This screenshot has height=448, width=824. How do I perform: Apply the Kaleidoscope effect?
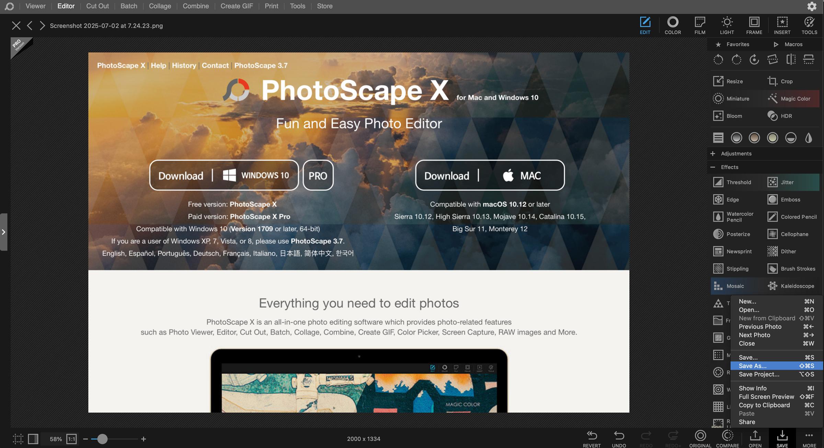(x=791, y=286)
